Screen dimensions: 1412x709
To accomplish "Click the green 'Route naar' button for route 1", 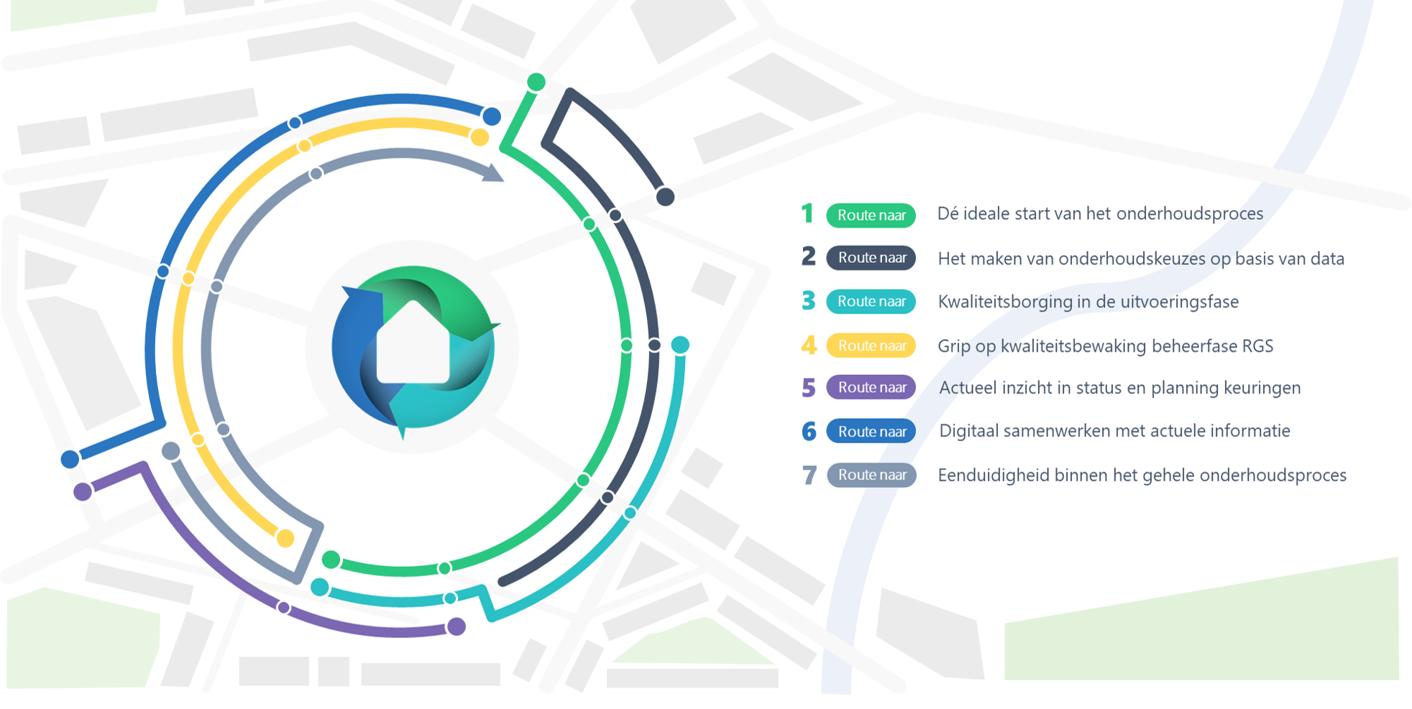I will pyautogui.click(x=871, y=215).
